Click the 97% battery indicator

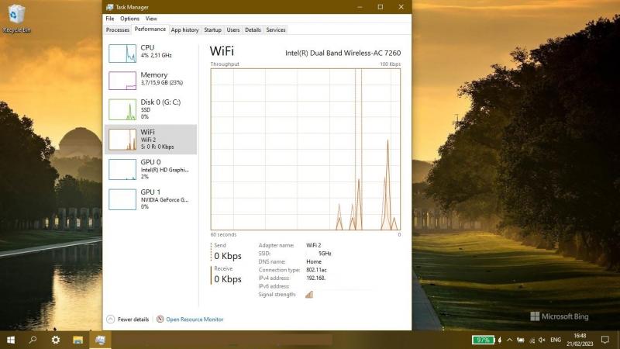pos(483,340)
